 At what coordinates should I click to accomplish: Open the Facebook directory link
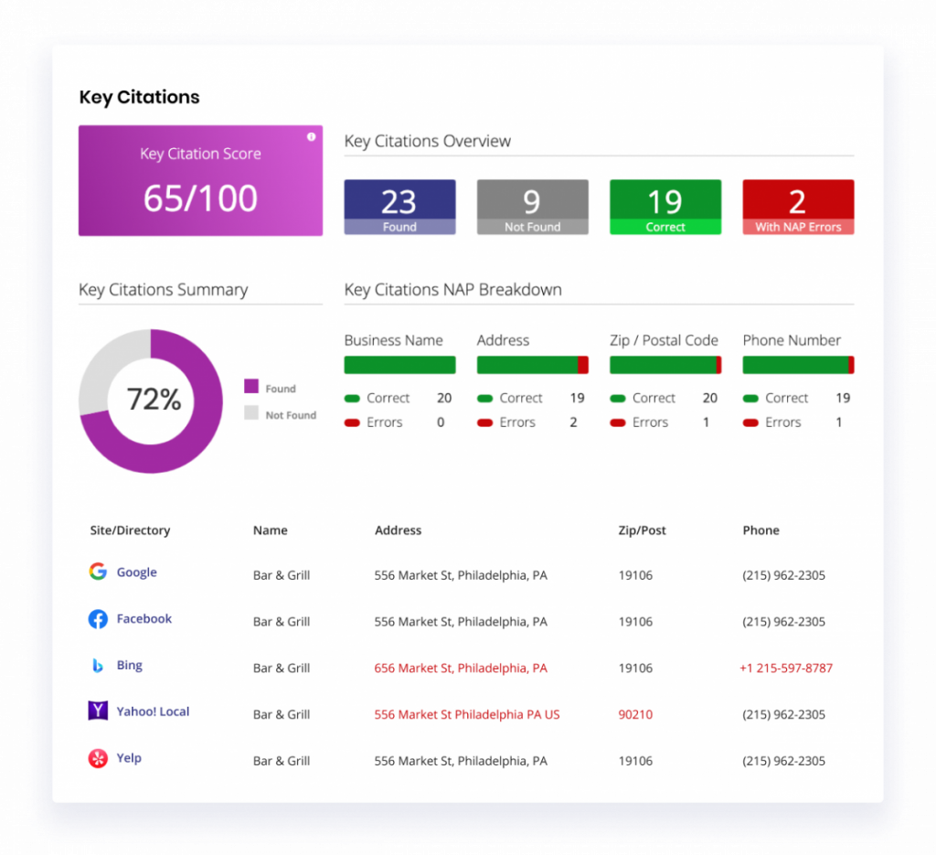[x=144, y=618]
